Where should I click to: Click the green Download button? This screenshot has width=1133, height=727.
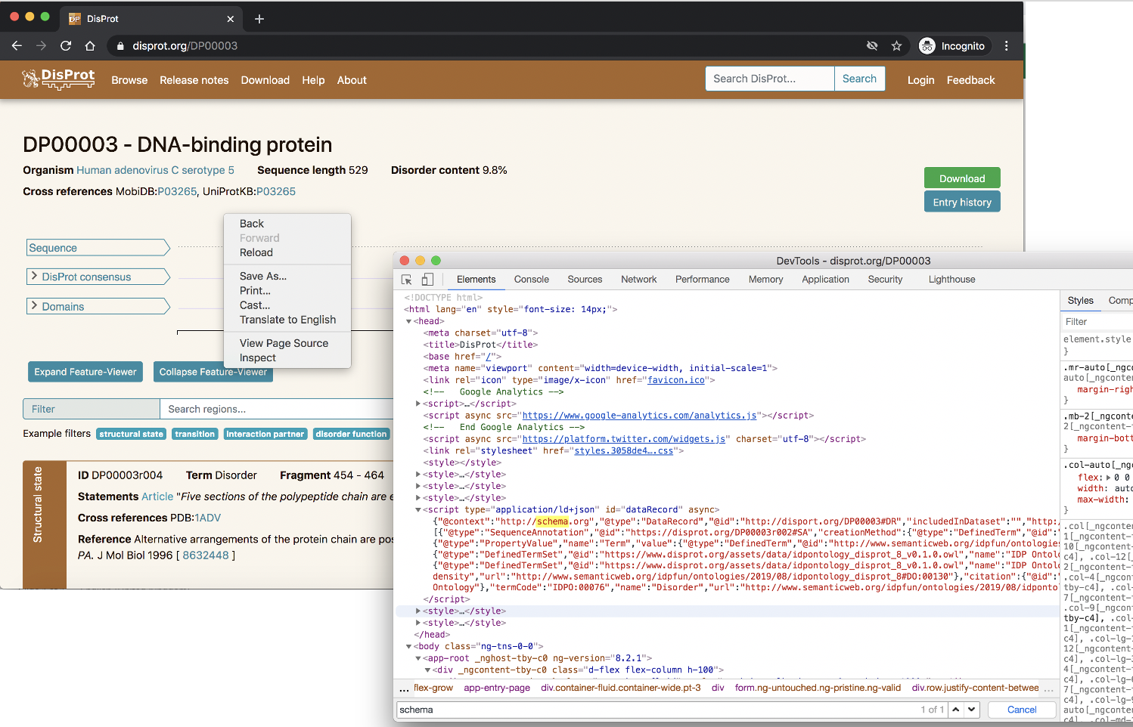pyautogui.click(x=961, y=177)
